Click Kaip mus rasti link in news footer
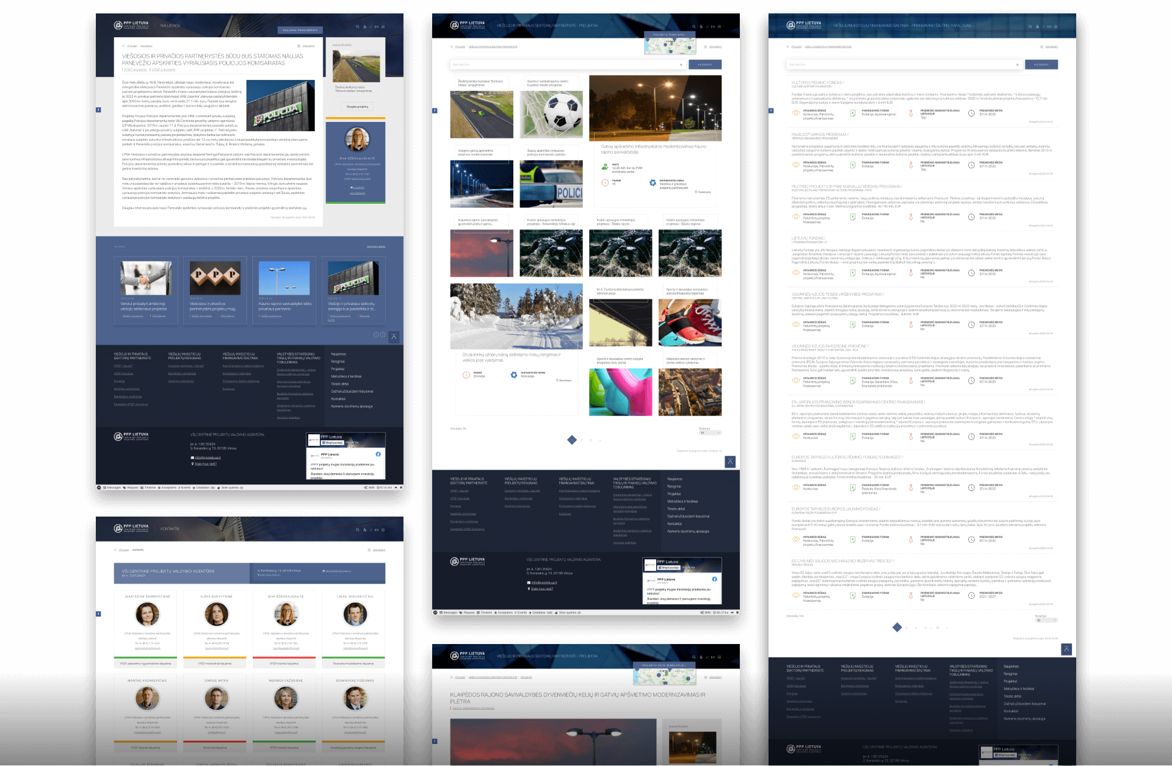Screen dimensions: 1172x766 point(206,464)
